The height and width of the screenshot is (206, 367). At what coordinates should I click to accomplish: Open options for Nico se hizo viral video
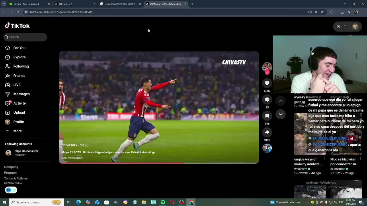360,159
